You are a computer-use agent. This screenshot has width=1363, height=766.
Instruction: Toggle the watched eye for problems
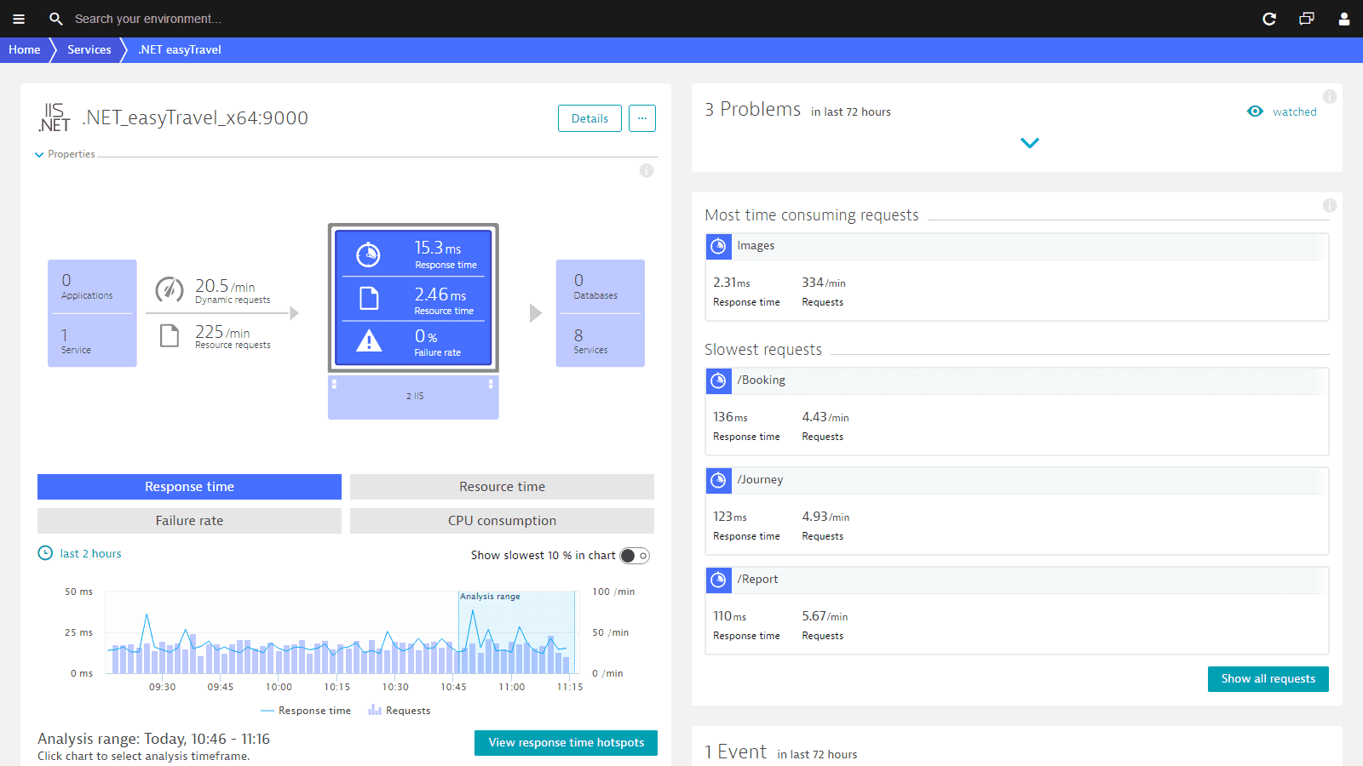click(x=1255, y=111)
